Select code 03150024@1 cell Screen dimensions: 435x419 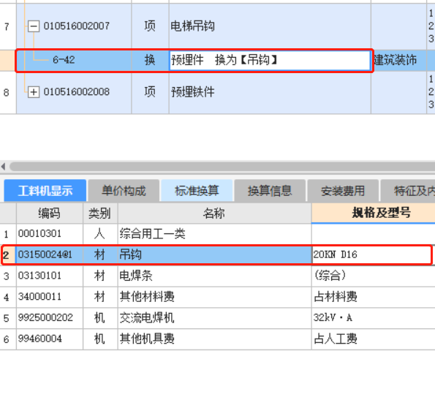[50, 254]
